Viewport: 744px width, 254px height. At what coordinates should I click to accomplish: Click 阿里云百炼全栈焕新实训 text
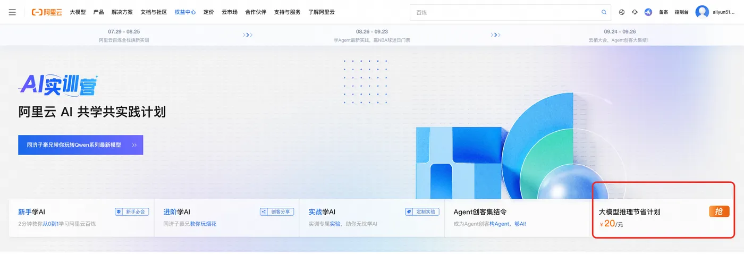pyautogui.click(x=124, y=40)
